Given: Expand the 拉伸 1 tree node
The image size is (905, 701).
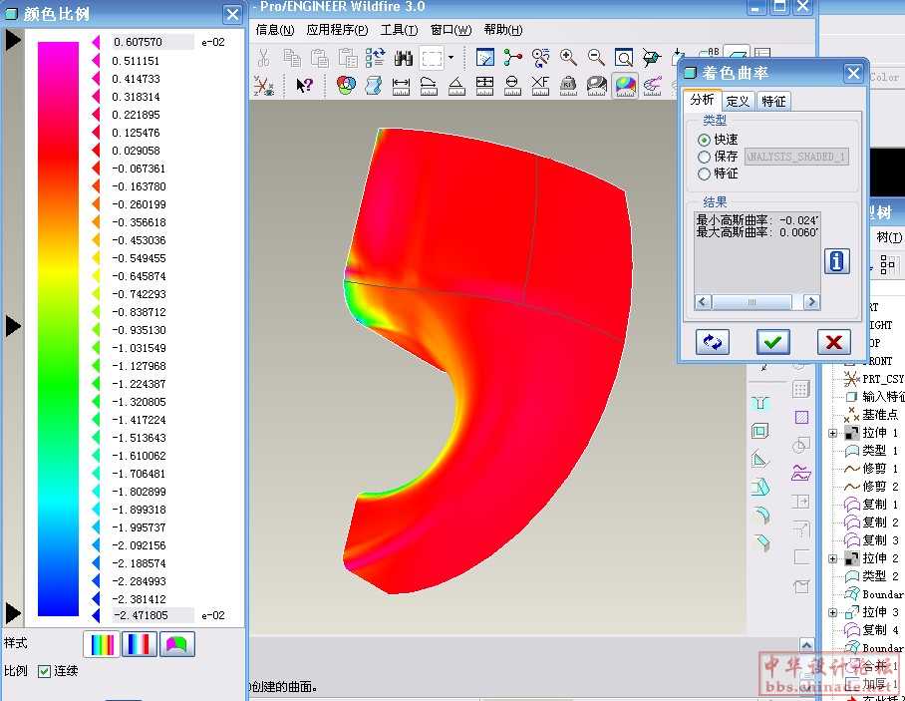Looking at the screenshot, I should (x=833, y=433).
